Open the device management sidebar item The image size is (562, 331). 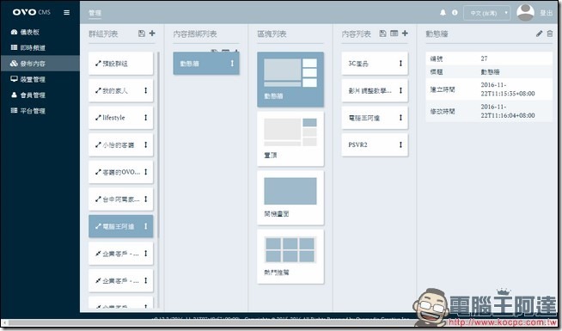28,79
